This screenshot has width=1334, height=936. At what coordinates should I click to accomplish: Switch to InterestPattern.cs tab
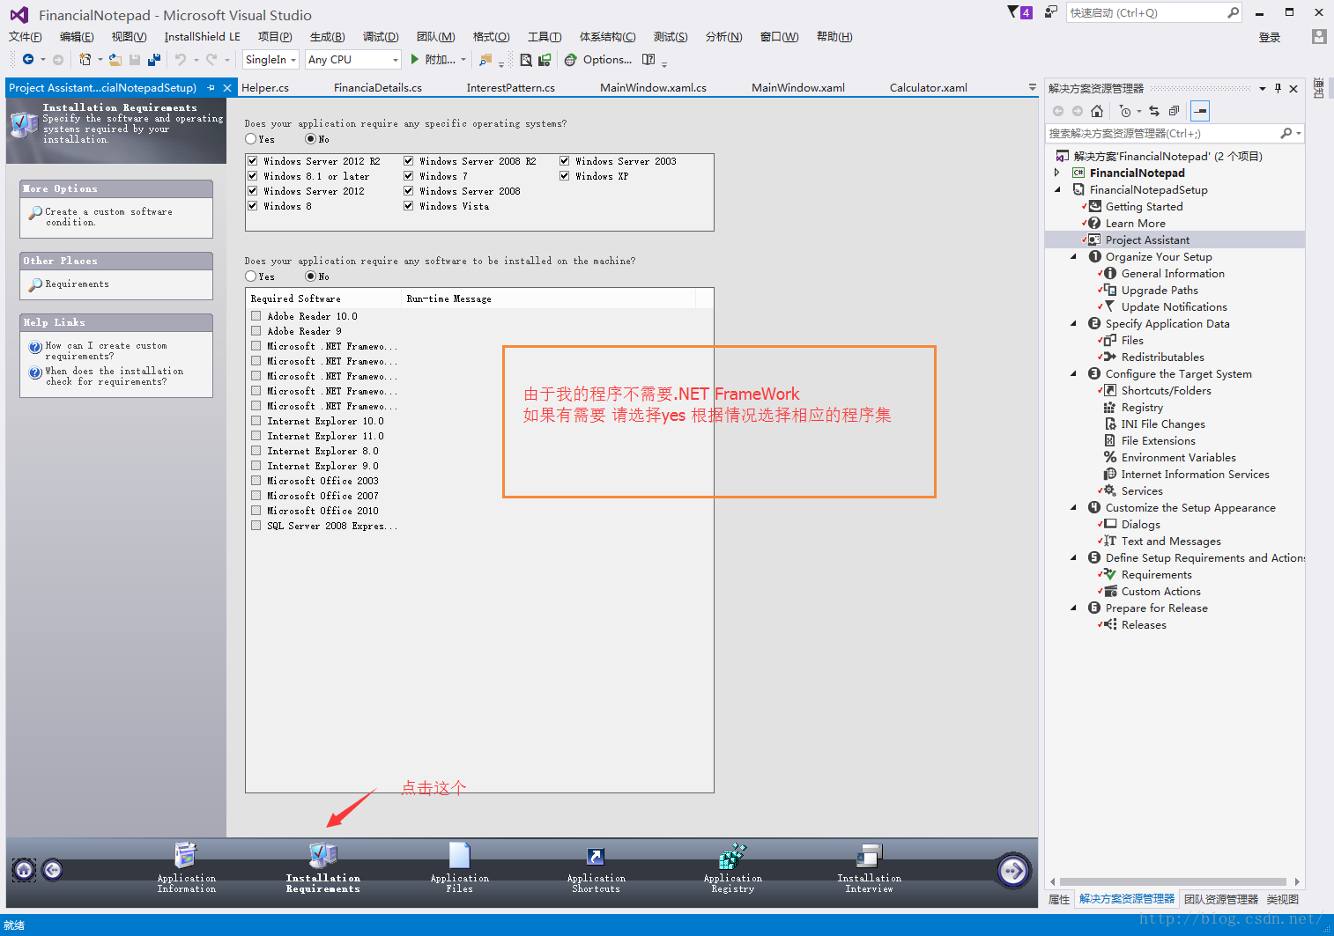coord(511,88)
